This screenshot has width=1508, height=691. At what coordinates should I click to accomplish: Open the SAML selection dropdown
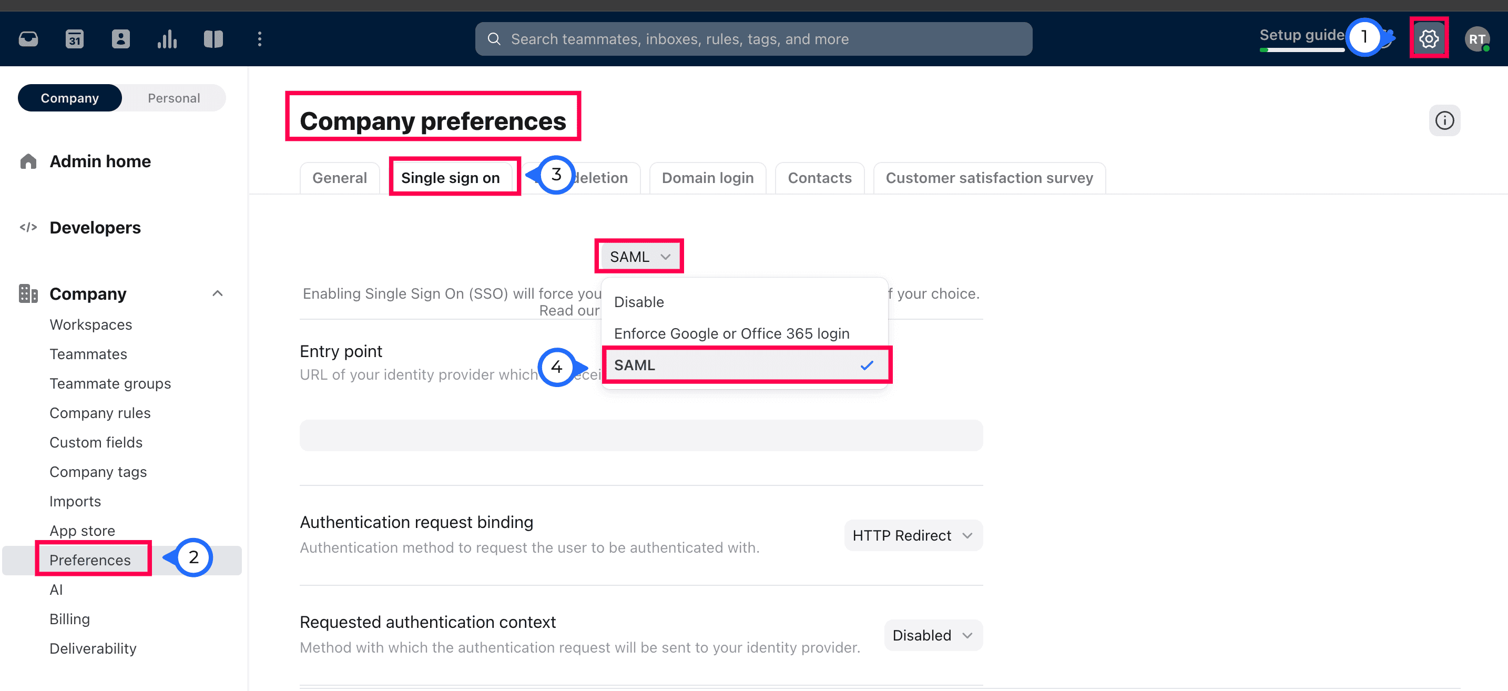[x=639, y=256]
